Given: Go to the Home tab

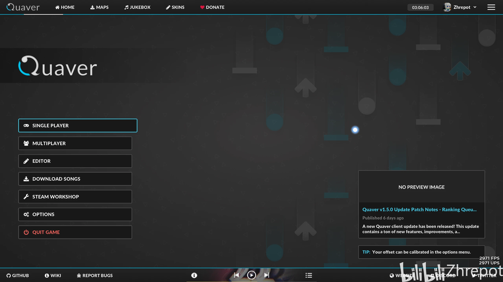Looking at the screenshot, I should (65, 7).
